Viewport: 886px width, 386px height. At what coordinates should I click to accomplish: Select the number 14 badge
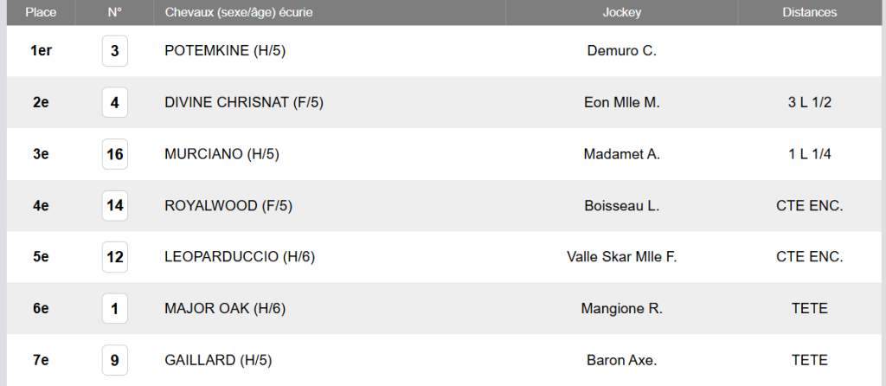coord(114,206)
